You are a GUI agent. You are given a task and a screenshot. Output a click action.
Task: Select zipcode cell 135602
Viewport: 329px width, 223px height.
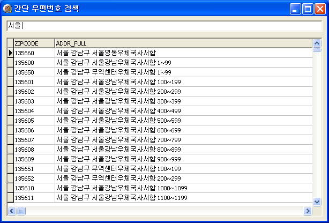pyautogui.click(x=34, y=92)
